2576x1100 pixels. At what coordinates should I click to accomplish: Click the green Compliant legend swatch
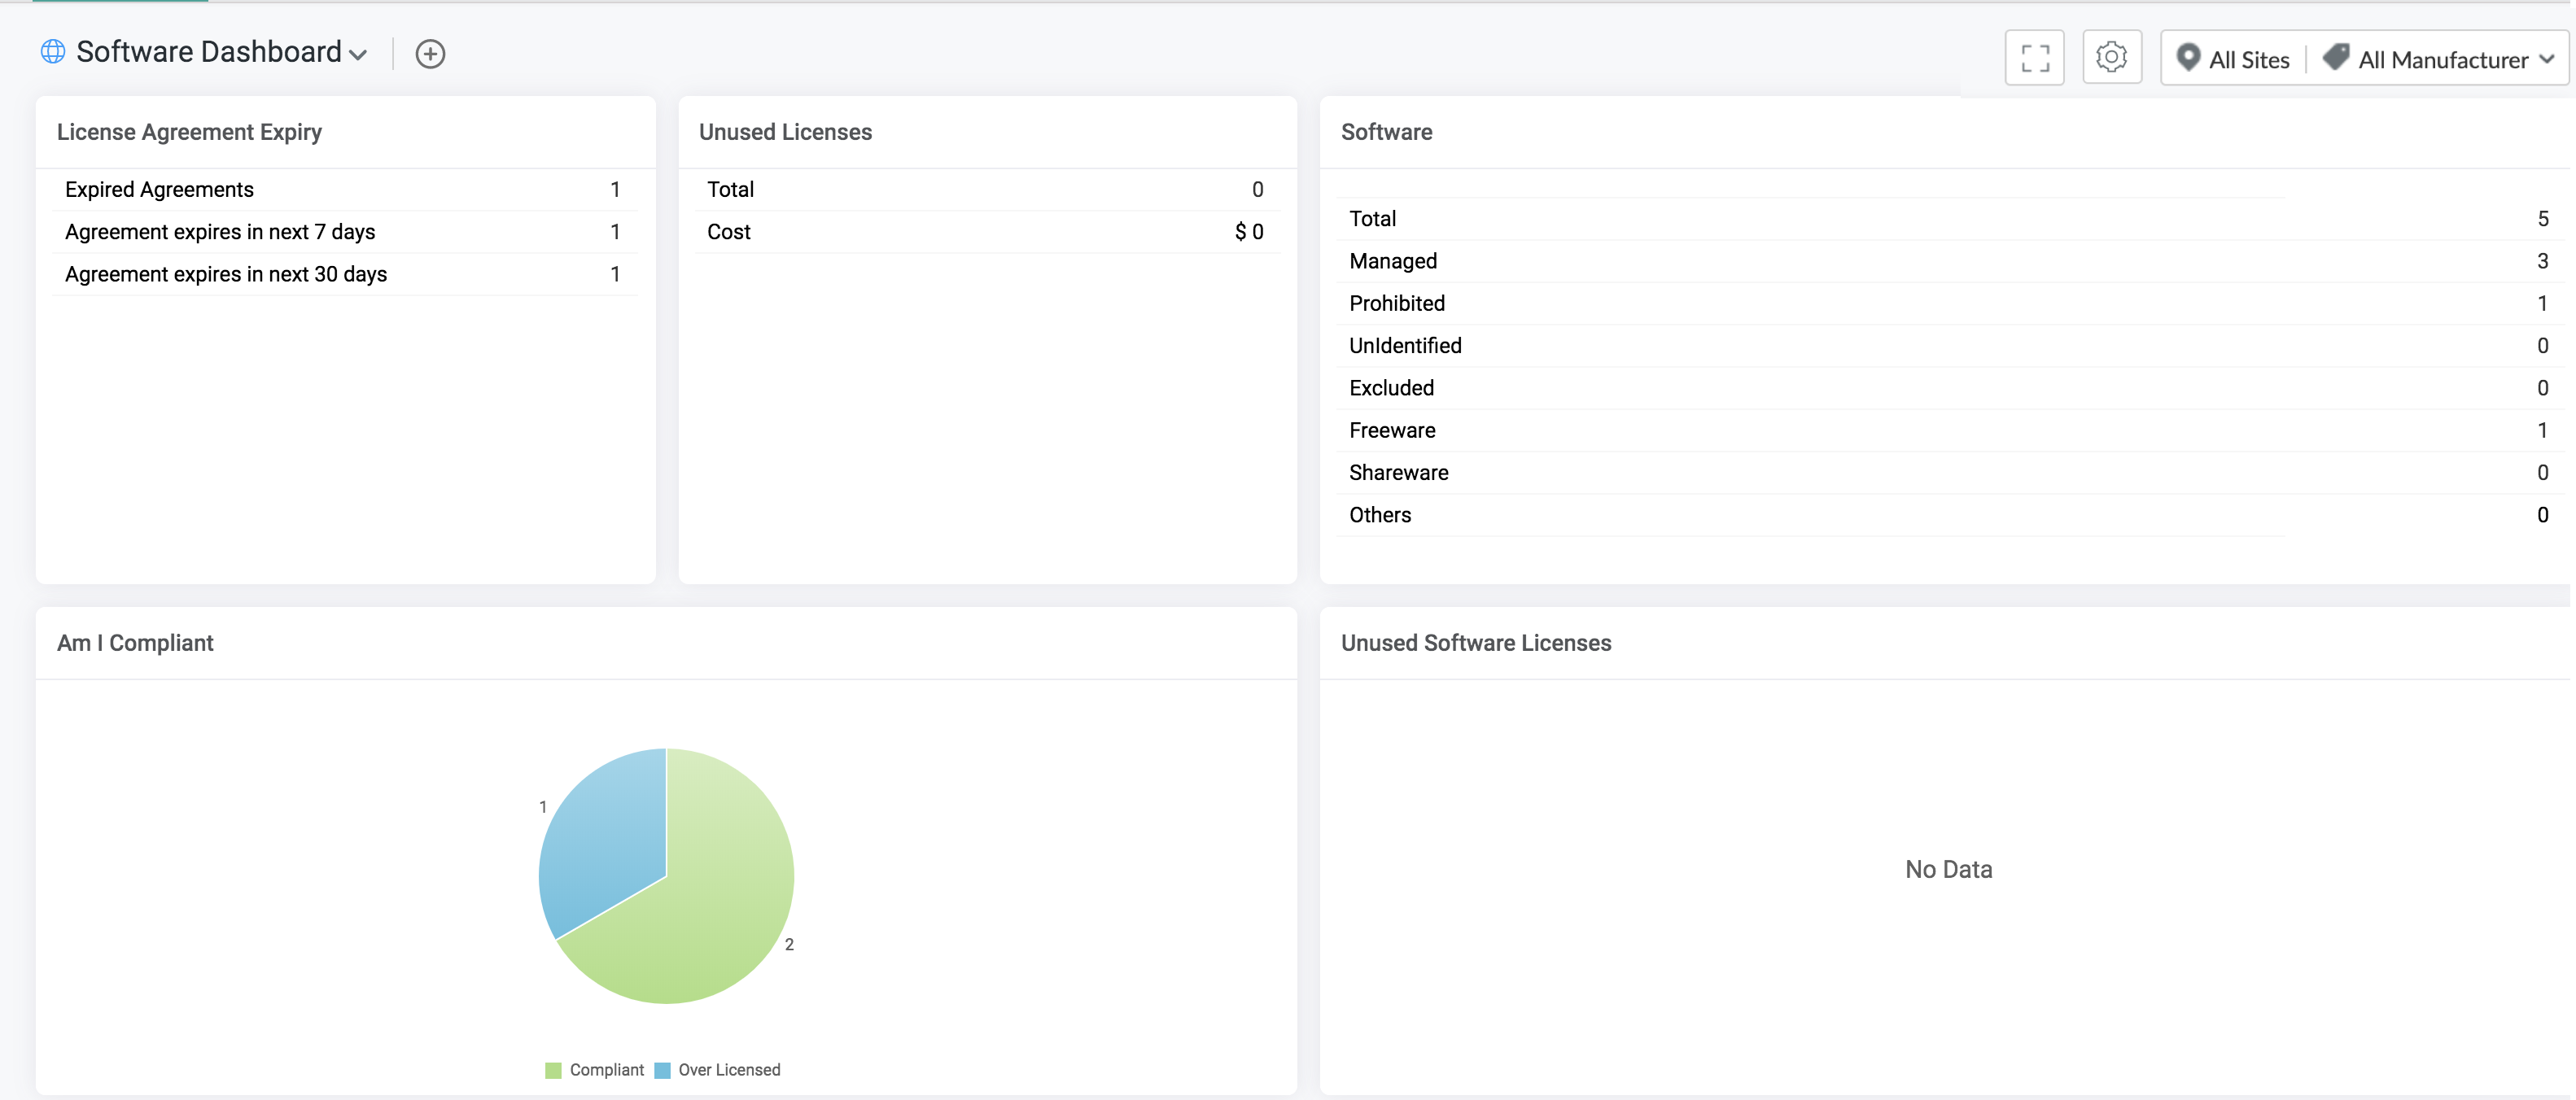(x=553, y=1071)
